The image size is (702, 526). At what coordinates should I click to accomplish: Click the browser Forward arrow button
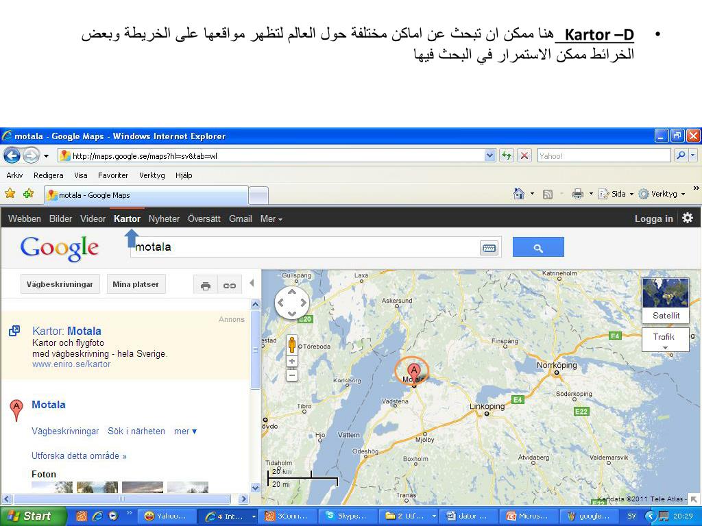pyautogui.click(x=30, y=155)
